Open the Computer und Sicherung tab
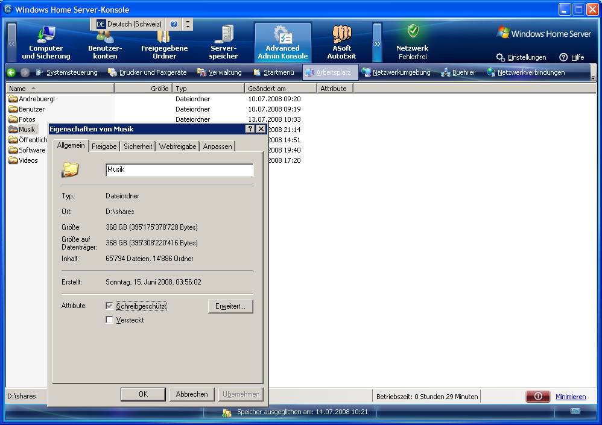Screen dimensions: 602x425 [x=46, y=43]
